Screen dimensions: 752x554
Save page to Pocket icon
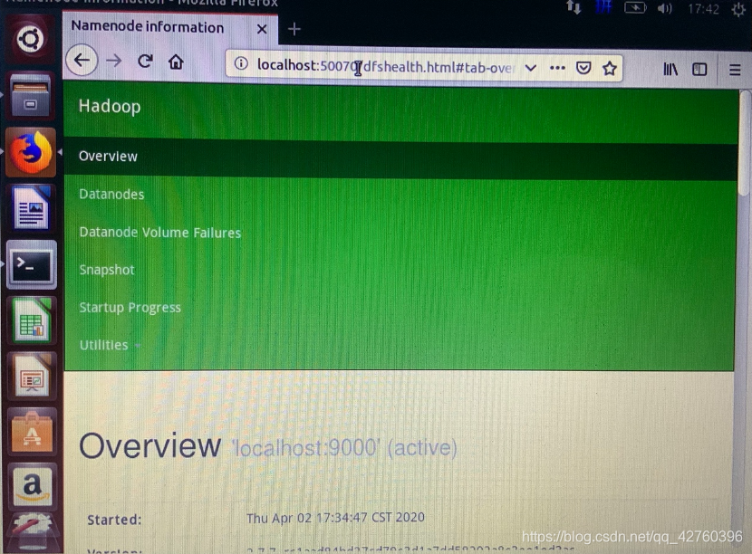pos(583,68)
